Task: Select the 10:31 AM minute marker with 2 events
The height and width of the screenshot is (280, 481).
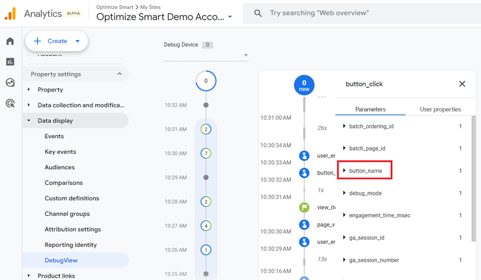Action: pos(206,129)
